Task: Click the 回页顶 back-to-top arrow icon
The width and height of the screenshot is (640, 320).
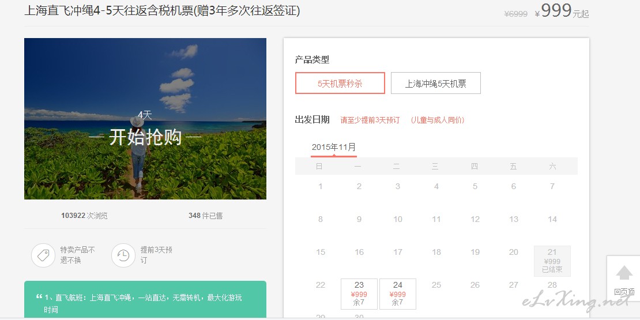Action: pyautogui.click(x=624, y=273)
